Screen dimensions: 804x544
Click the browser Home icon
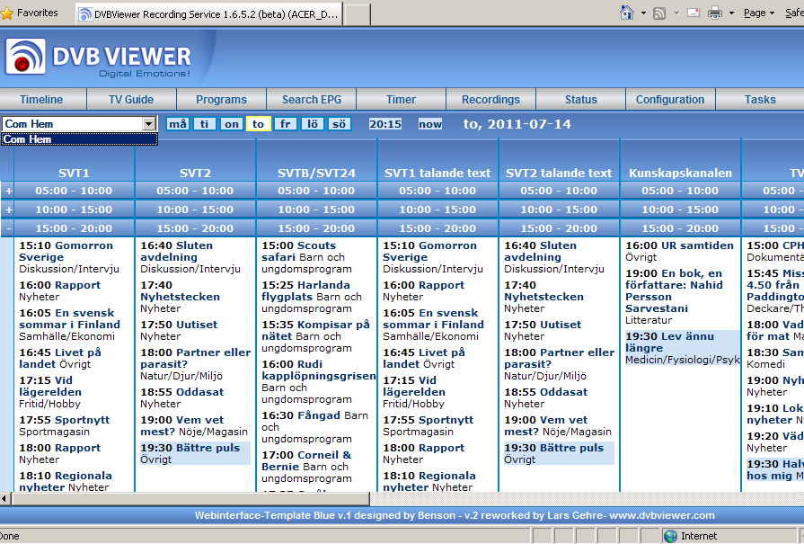(x=627, y=13)
